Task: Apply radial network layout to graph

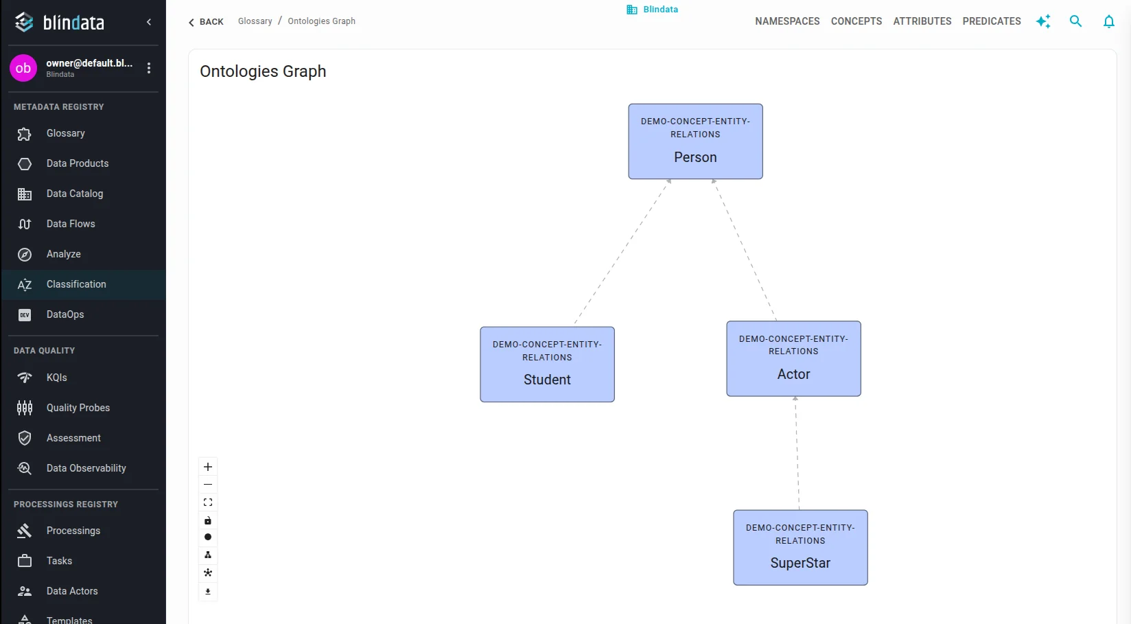Action: pos(208,573)
